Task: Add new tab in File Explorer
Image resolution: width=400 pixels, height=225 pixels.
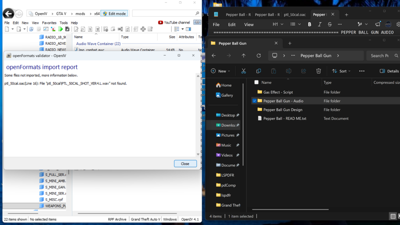Action: 290,43
